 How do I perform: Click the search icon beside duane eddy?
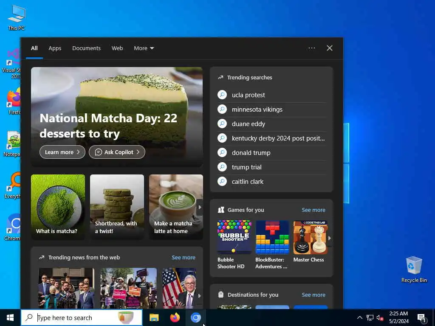click(222, 124)
